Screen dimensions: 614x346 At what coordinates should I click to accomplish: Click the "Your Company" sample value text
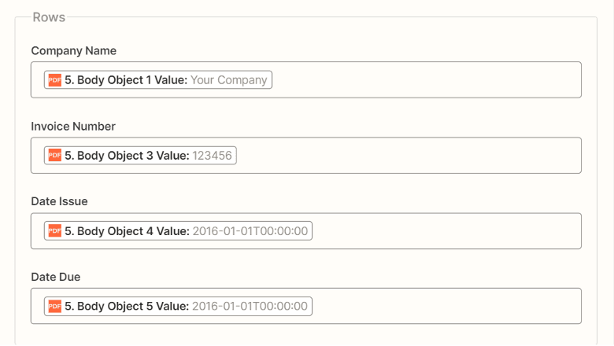click(x=229, y=80)
